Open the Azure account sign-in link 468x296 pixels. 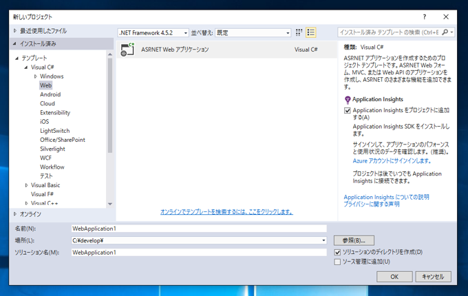392,161
